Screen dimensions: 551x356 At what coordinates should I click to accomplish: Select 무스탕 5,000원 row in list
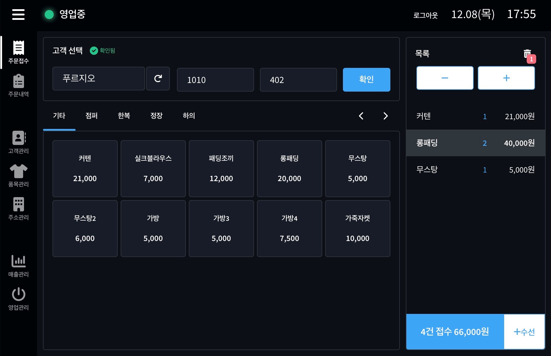pyautogui.click(x=476, y=170)
